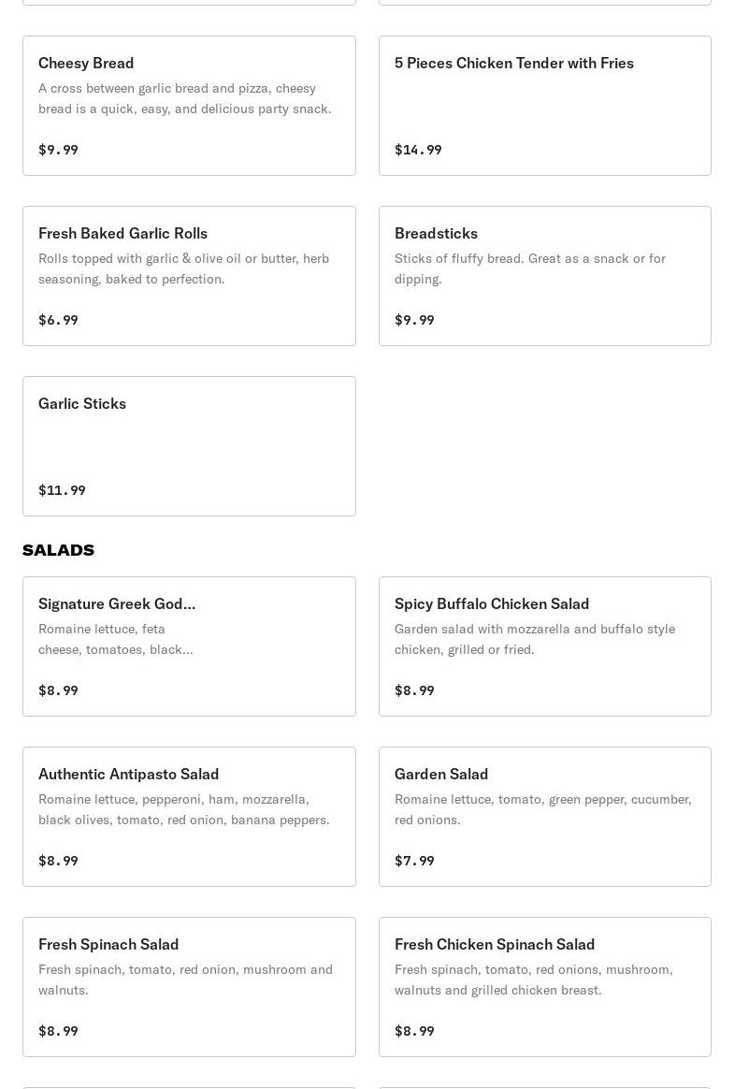The width and height of the screenshot is (734, 1089).
Task: Click the buffalo style chicken salad description
Action: (x=534, y=639)
